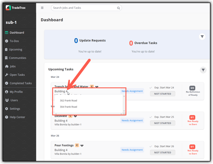The height and width of the screenshot is (164, 213).
Task: Click Villa Bonita by builder-1 under Excavate
Action: pyautogui.click(x=68, y=124)
